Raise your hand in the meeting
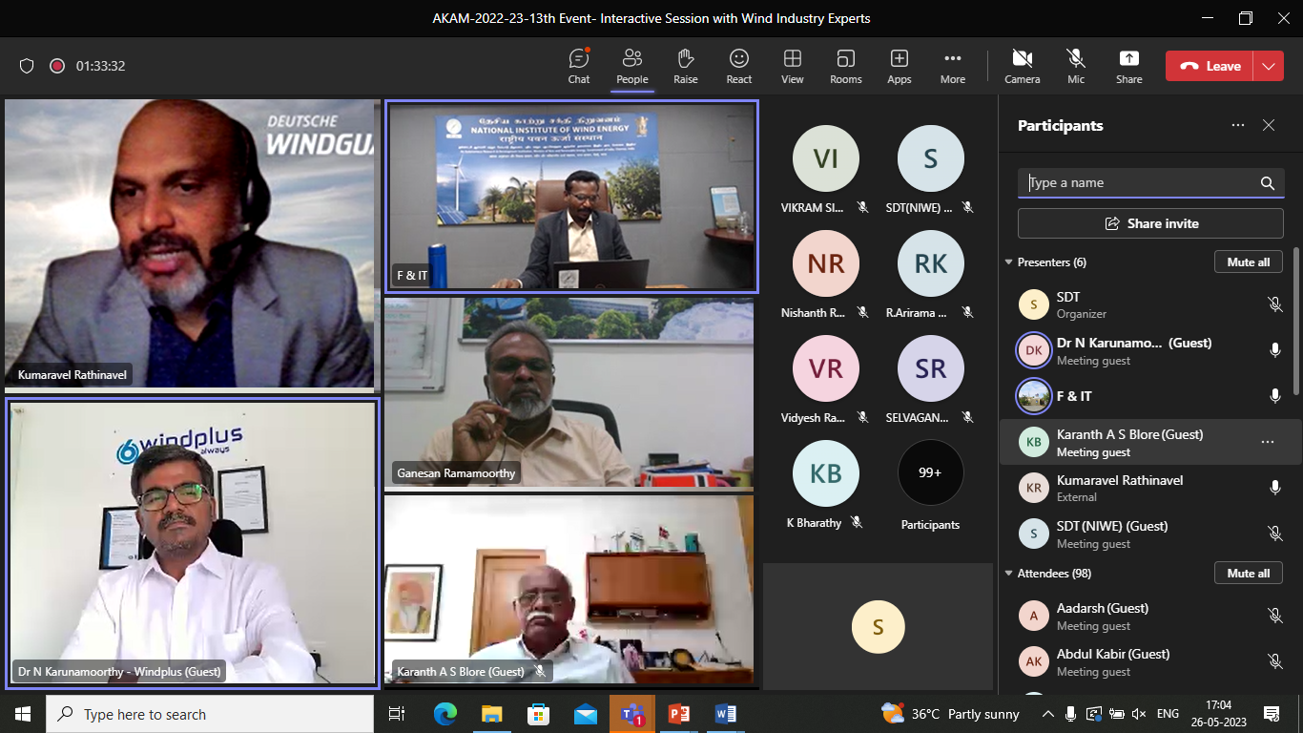Screen dimensions: 1303x733 pyautogui.click(x=685, y=66)
